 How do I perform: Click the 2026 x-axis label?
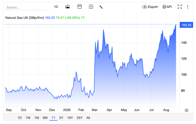pos(67,110)
